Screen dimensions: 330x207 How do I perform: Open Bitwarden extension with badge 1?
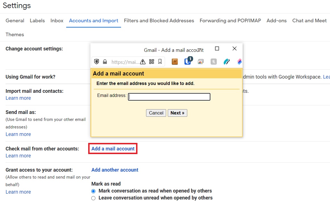coord(188,61)
